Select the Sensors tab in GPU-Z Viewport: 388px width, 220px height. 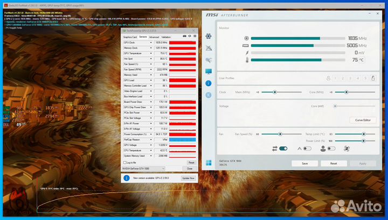click(x=143, y=37)
